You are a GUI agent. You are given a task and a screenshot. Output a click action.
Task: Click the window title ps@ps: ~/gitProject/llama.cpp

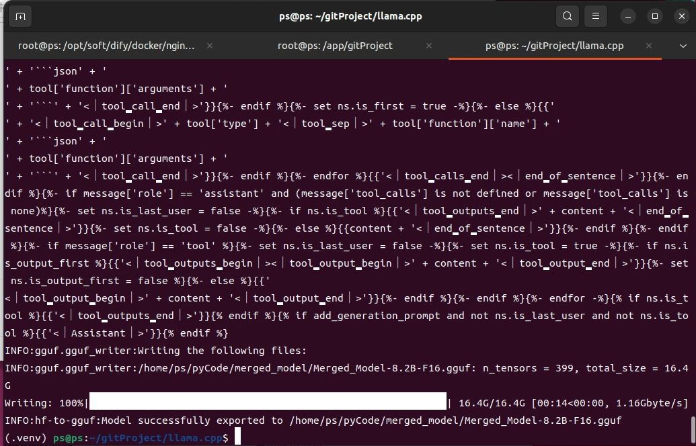pyautogui.click(x=350, y=16)
